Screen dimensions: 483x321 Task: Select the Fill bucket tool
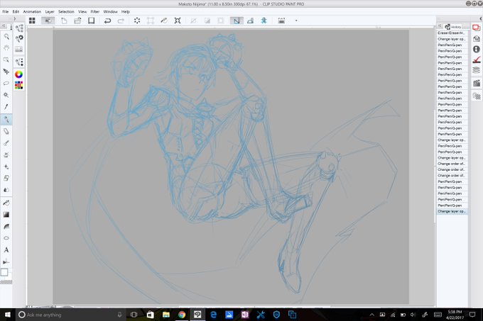point(6,203)
